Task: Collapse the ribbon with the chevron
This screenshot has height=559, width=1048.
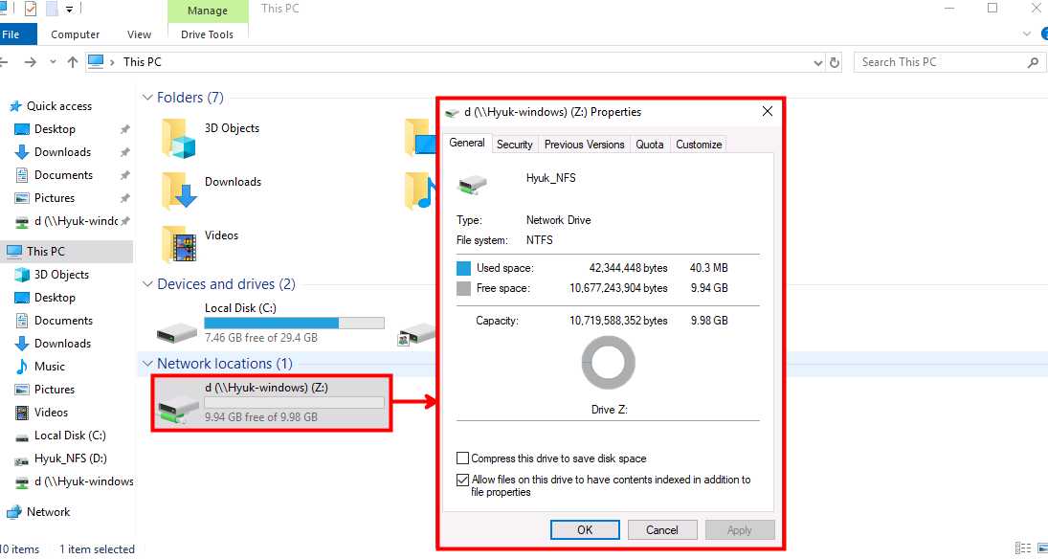Action: click(x=1027, y=34)
